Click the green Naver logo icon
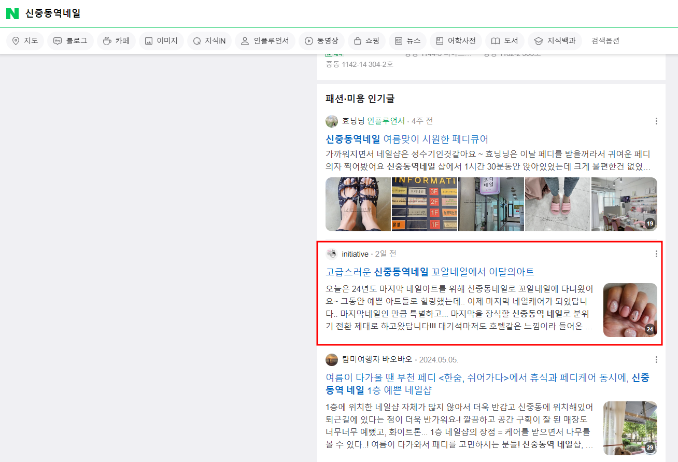 point(12,13)
